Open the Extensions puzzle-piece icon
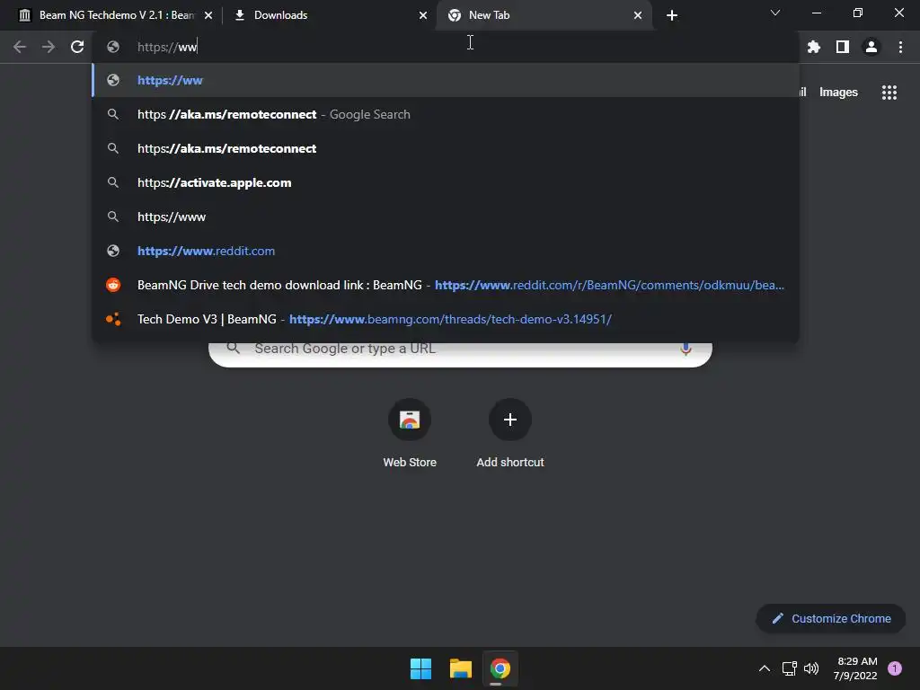Viewport: 920px width, 690px height. point(814,47)
